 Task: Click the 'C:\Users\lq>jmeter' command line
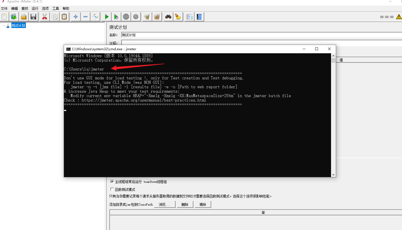(x=84, y=69)
